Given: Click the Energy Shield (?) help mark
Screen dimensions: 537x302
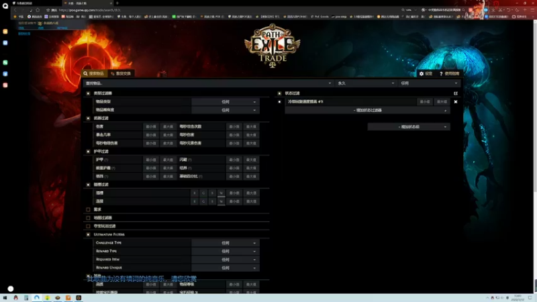Looking at the screenshot, I should coord(113,168).
